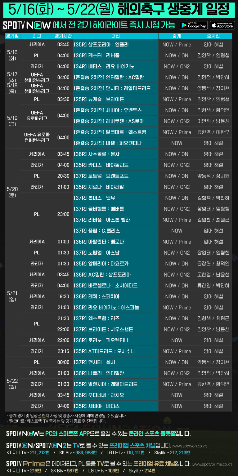238x476 pixels.
Task: Select the 리그 column header
Action: [x=37, y=36]
